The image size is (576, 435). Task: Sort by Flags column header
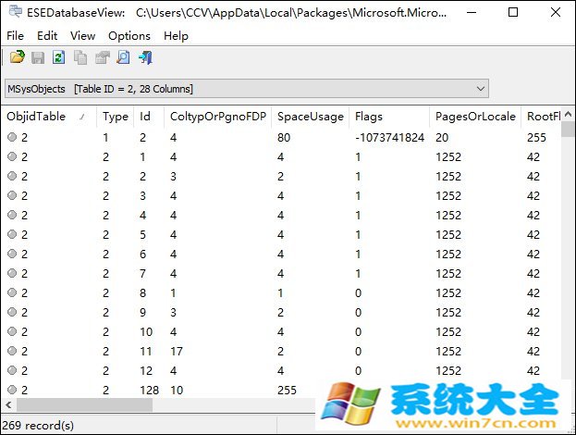pos(389,117)
